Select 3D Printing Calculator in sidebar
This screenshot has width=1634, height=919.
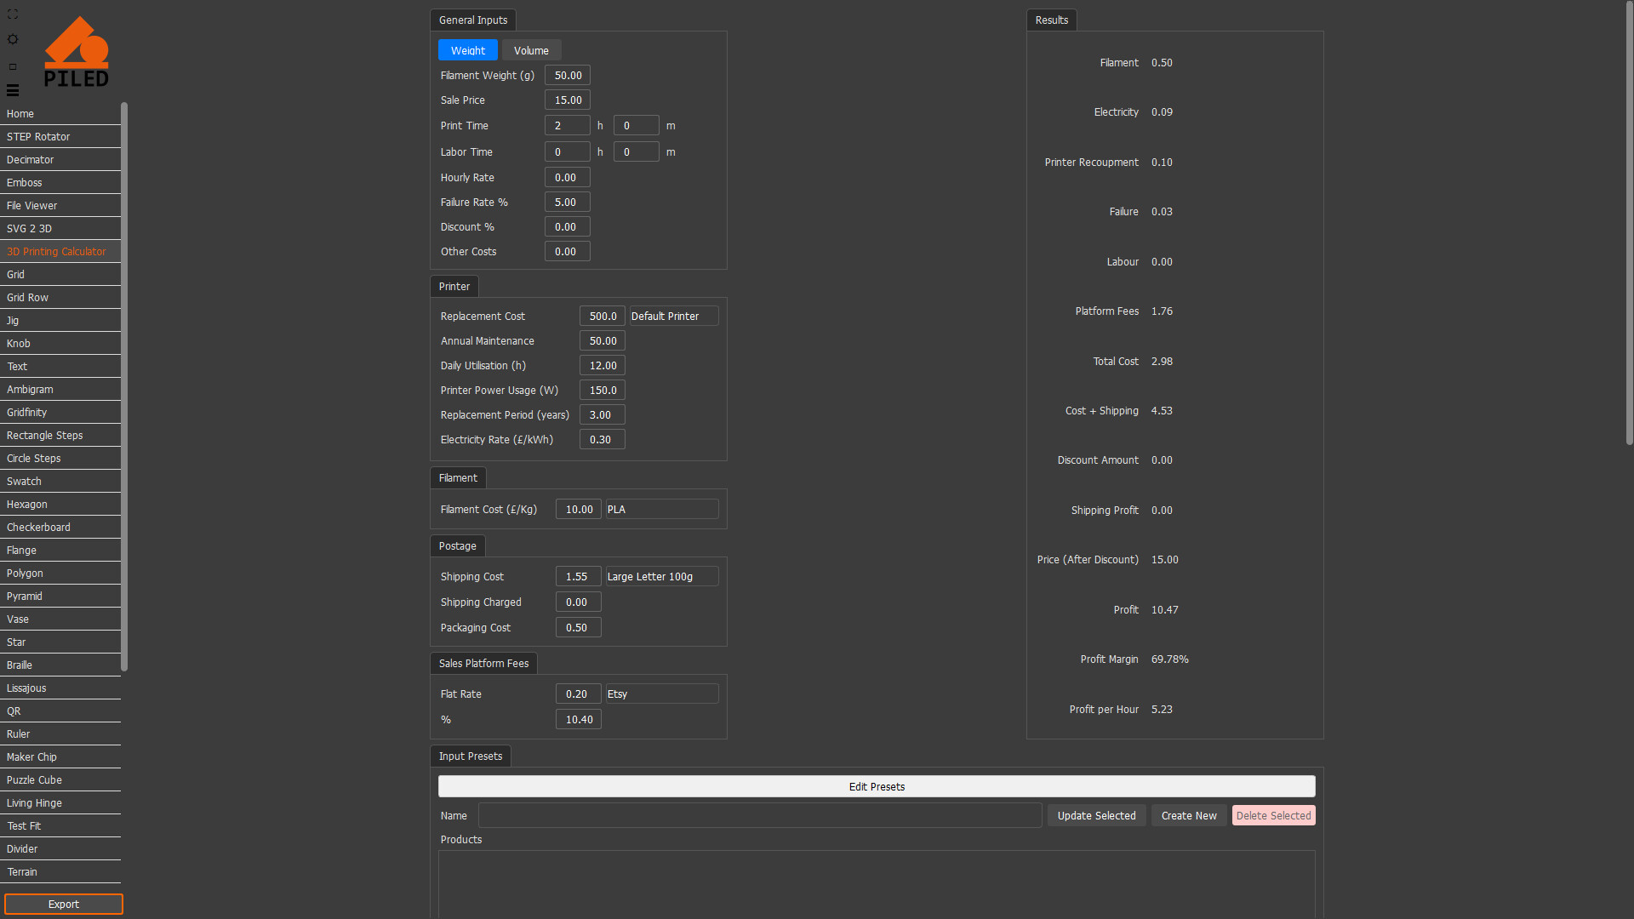[56, 251]
